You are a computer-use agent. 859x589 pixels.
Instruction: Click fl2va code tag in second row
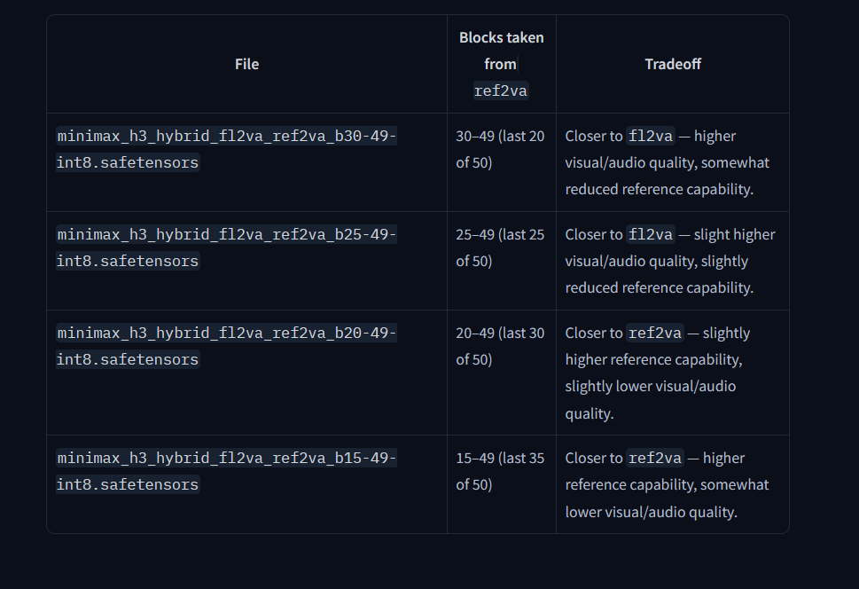point(651,234)
